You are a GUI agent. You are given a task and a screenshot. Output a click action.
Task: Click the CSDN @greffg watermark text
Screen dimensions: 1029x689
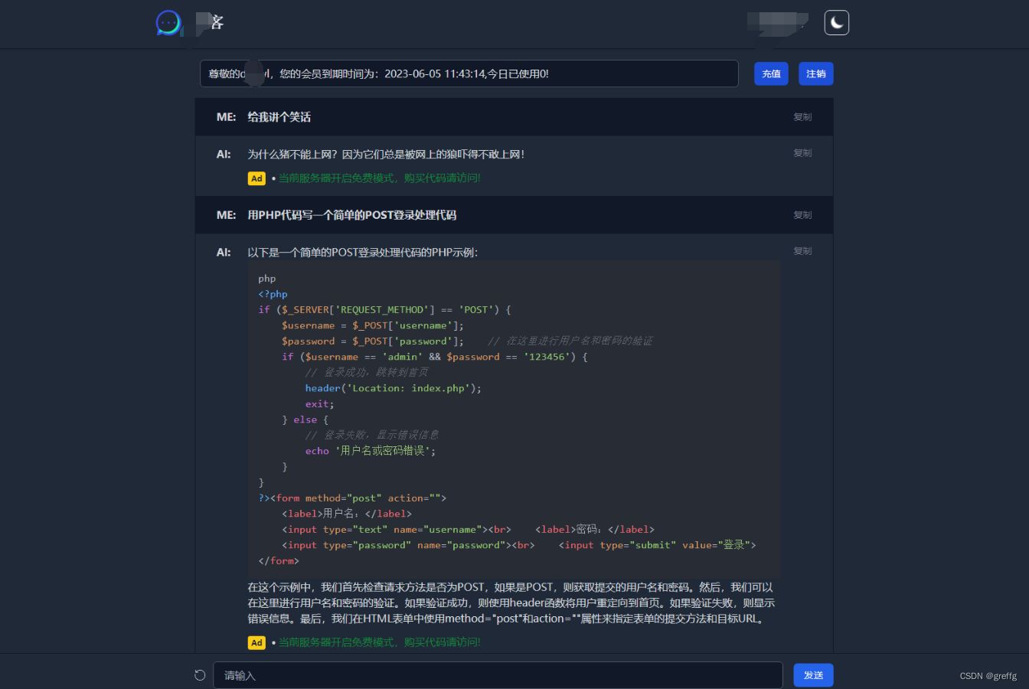(988, 675)
